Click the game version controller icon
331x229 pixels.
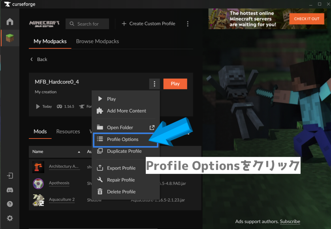[59, 107]
